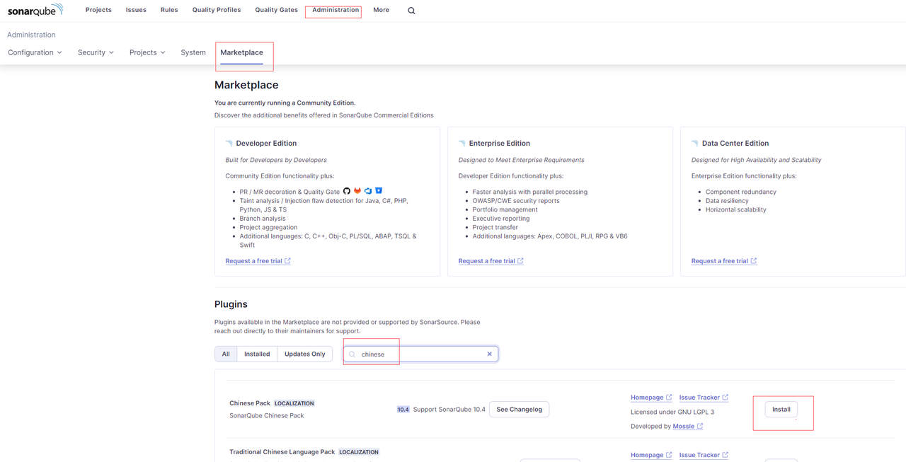The image size is (906, 462).
Task: Open the search magnifier in top navigation
Action: coord(411,11)
